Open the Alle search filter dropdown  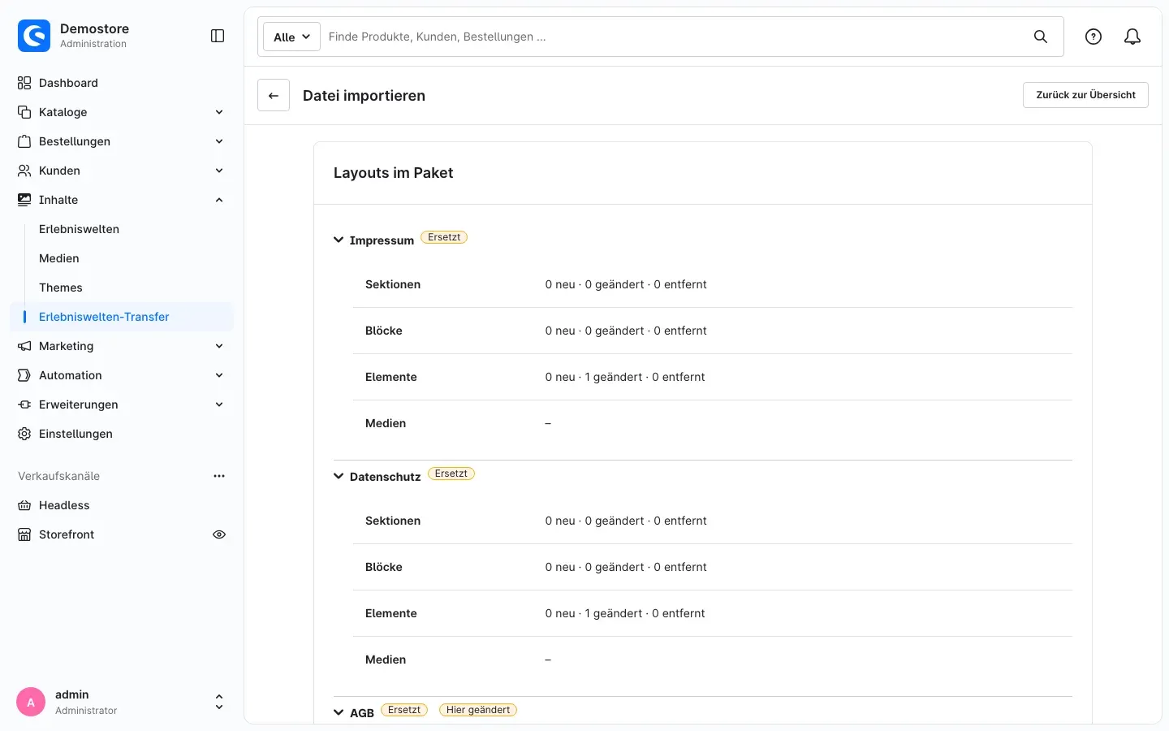(x=291, y=37)
